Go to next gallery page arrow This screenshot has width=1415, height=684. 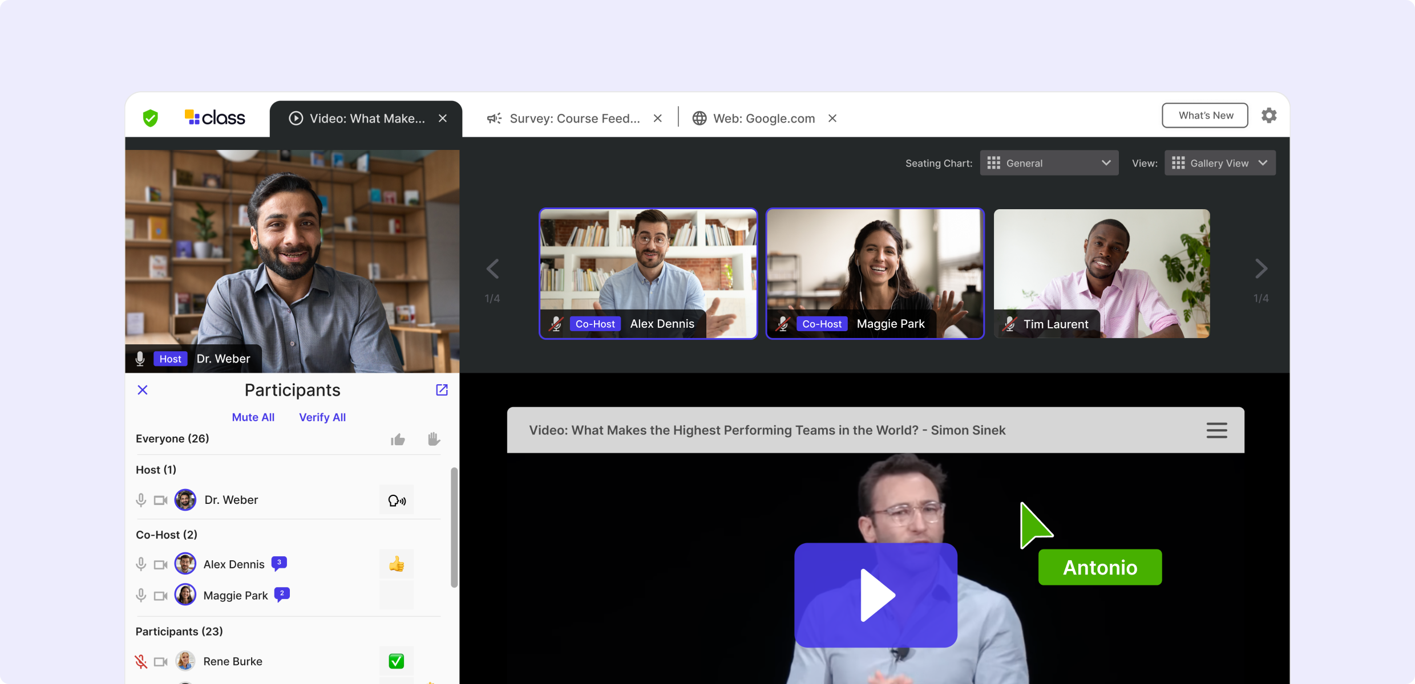point(1261,269)
